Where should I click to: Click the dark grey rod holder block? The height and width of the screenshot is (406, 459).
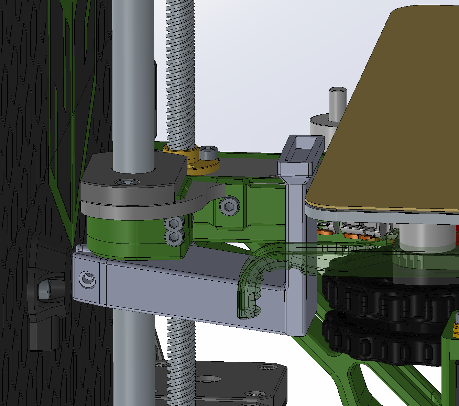134,182
